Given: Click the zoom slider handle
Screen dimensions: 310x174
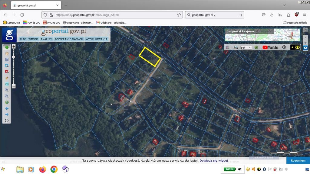Looking at the screenshot, I should click(14, 57).
